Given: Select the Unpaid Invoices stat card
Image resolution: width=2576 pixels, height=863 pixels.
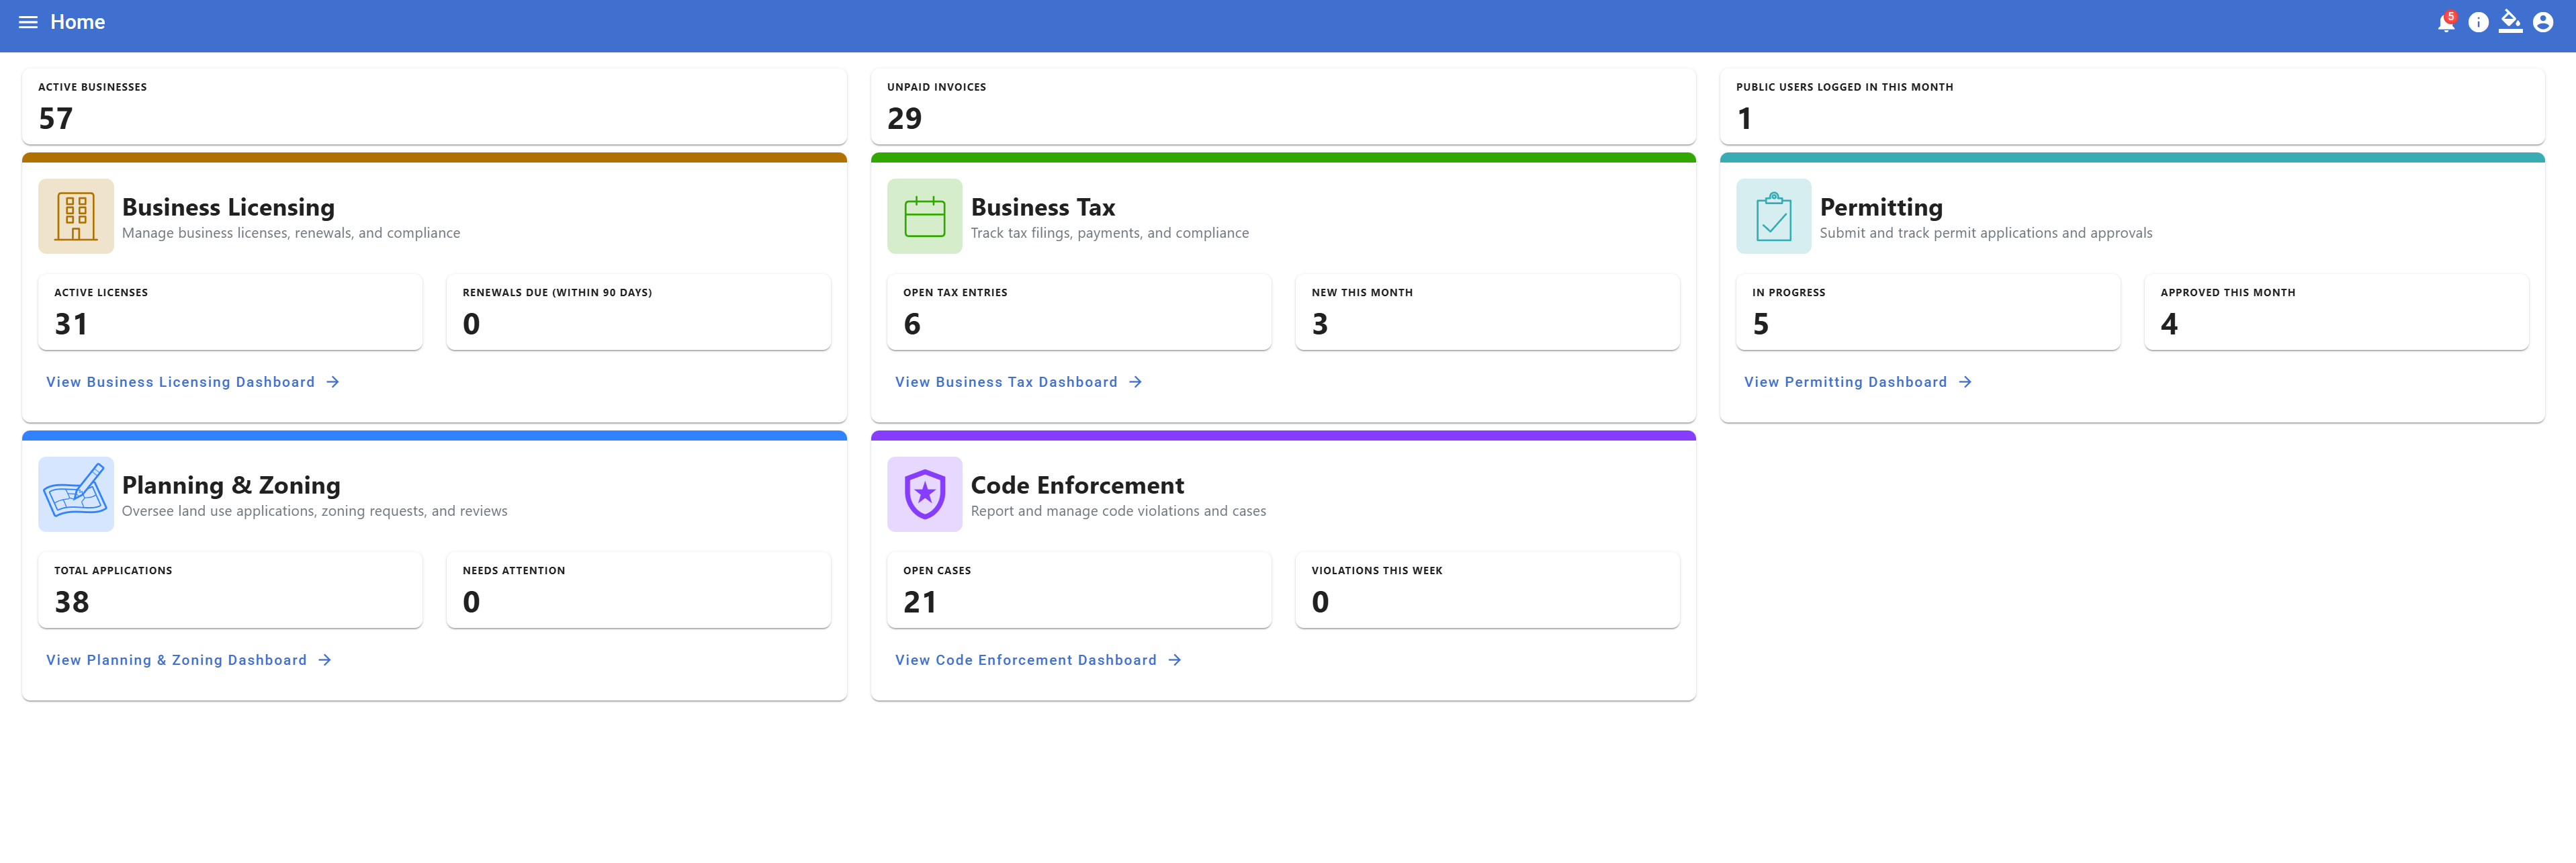Looking at the screenshot, I should [x=1283, y=106].
